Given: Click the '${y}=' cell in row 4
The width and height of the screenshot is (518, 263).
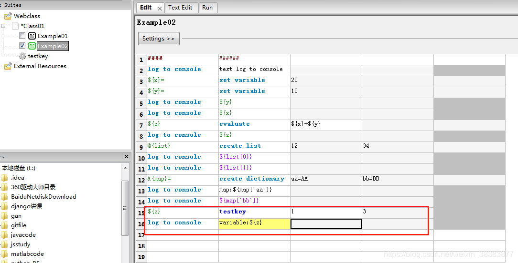Looking at the screenshot, I should [x=183, y=92].
